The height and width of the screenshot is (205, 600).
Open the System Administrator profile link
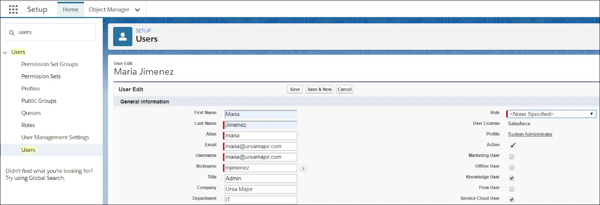pos(530,134)
